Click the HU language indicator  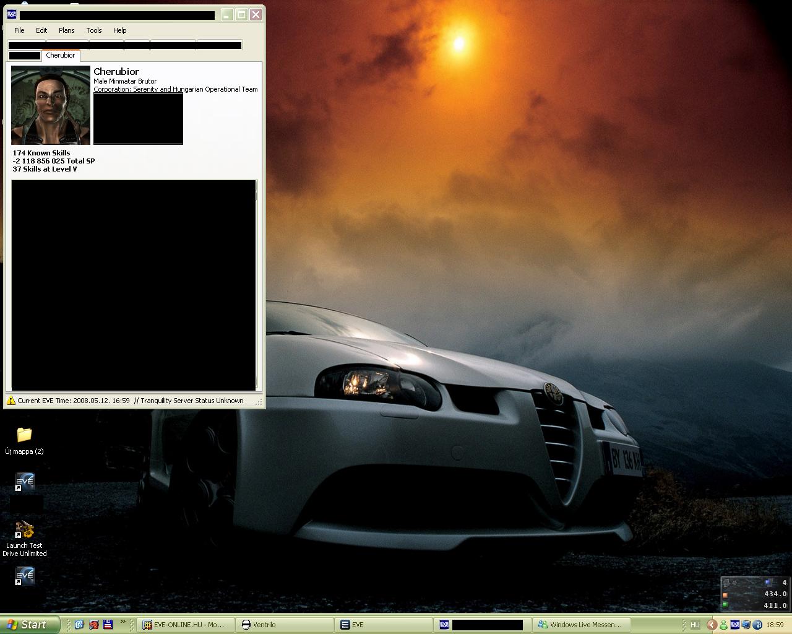pos(695,625)
